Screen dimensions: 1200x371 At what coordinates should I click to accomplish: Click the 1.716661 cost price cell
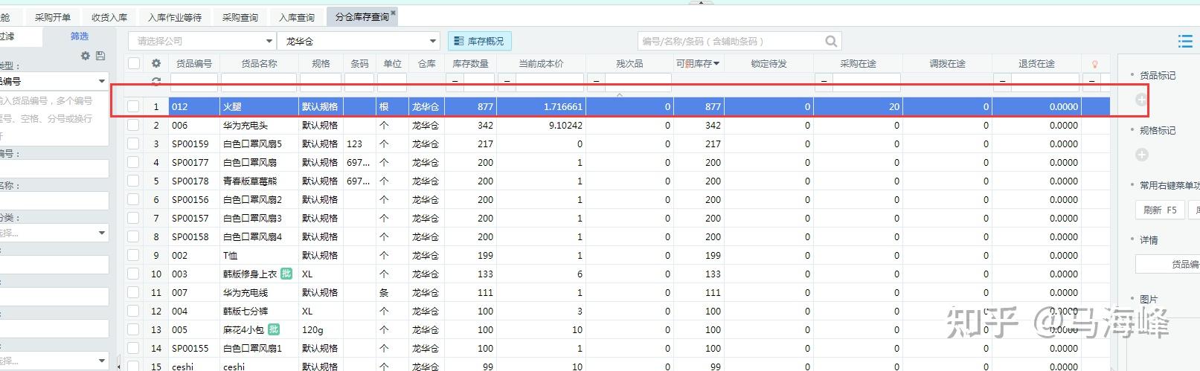pyautogui.click(x=541, y=107)
